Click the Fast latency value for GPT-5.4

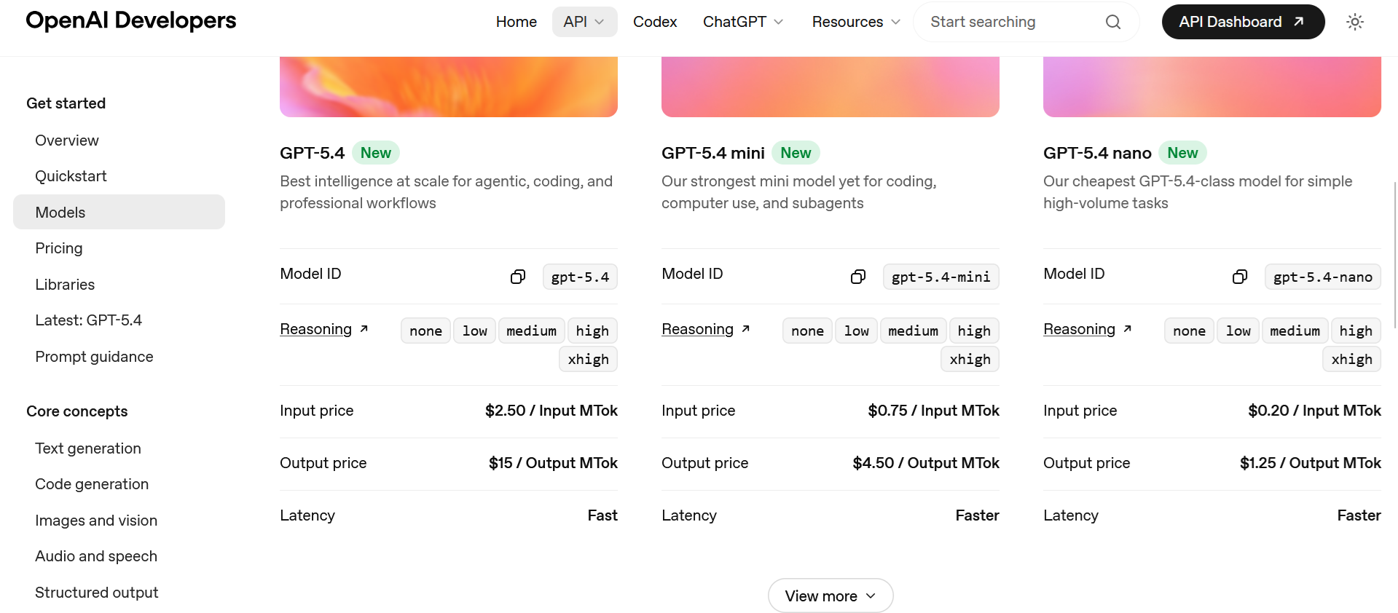click(602, 515)
